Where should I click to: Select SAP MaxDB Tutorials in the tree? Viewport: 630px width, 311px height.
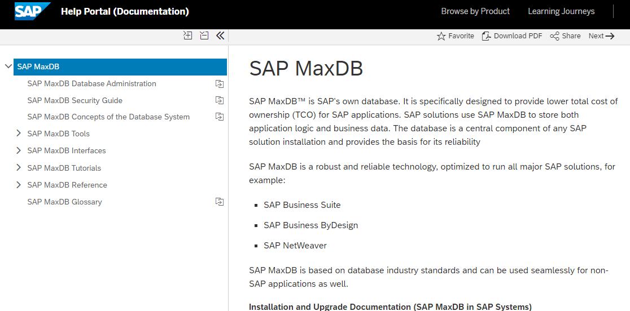(x=64, y=168)
